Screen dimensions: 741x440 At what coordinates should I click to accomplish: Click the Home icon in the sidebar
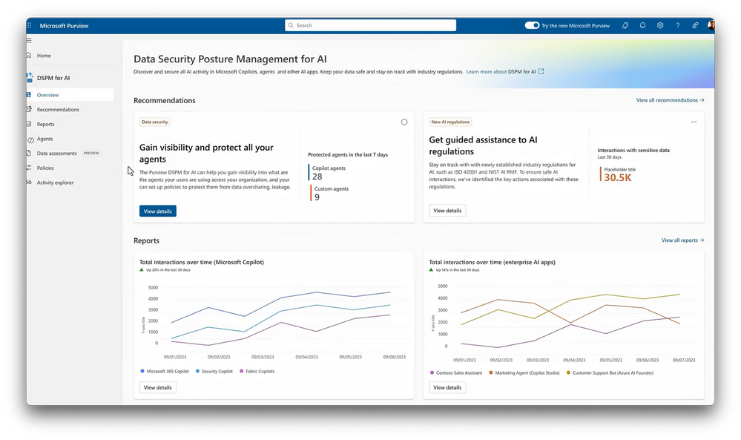tap(29, 56)
